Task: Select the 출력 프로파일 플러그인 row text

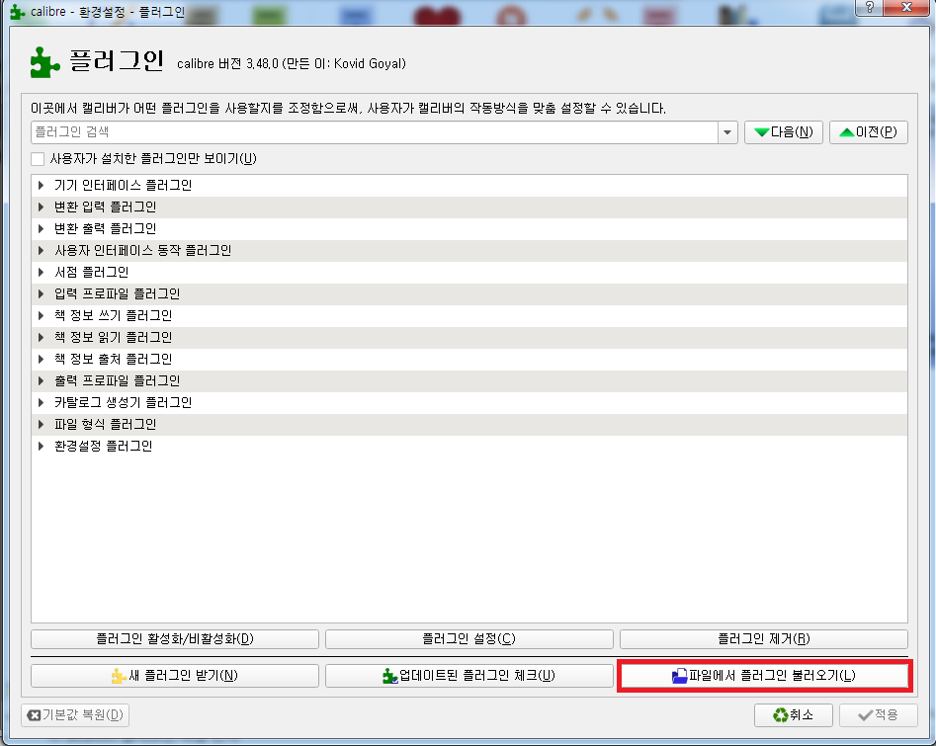Action: coord(117,380)
